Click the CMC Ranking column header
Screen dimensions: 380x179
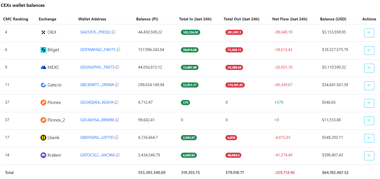point(16,19)
